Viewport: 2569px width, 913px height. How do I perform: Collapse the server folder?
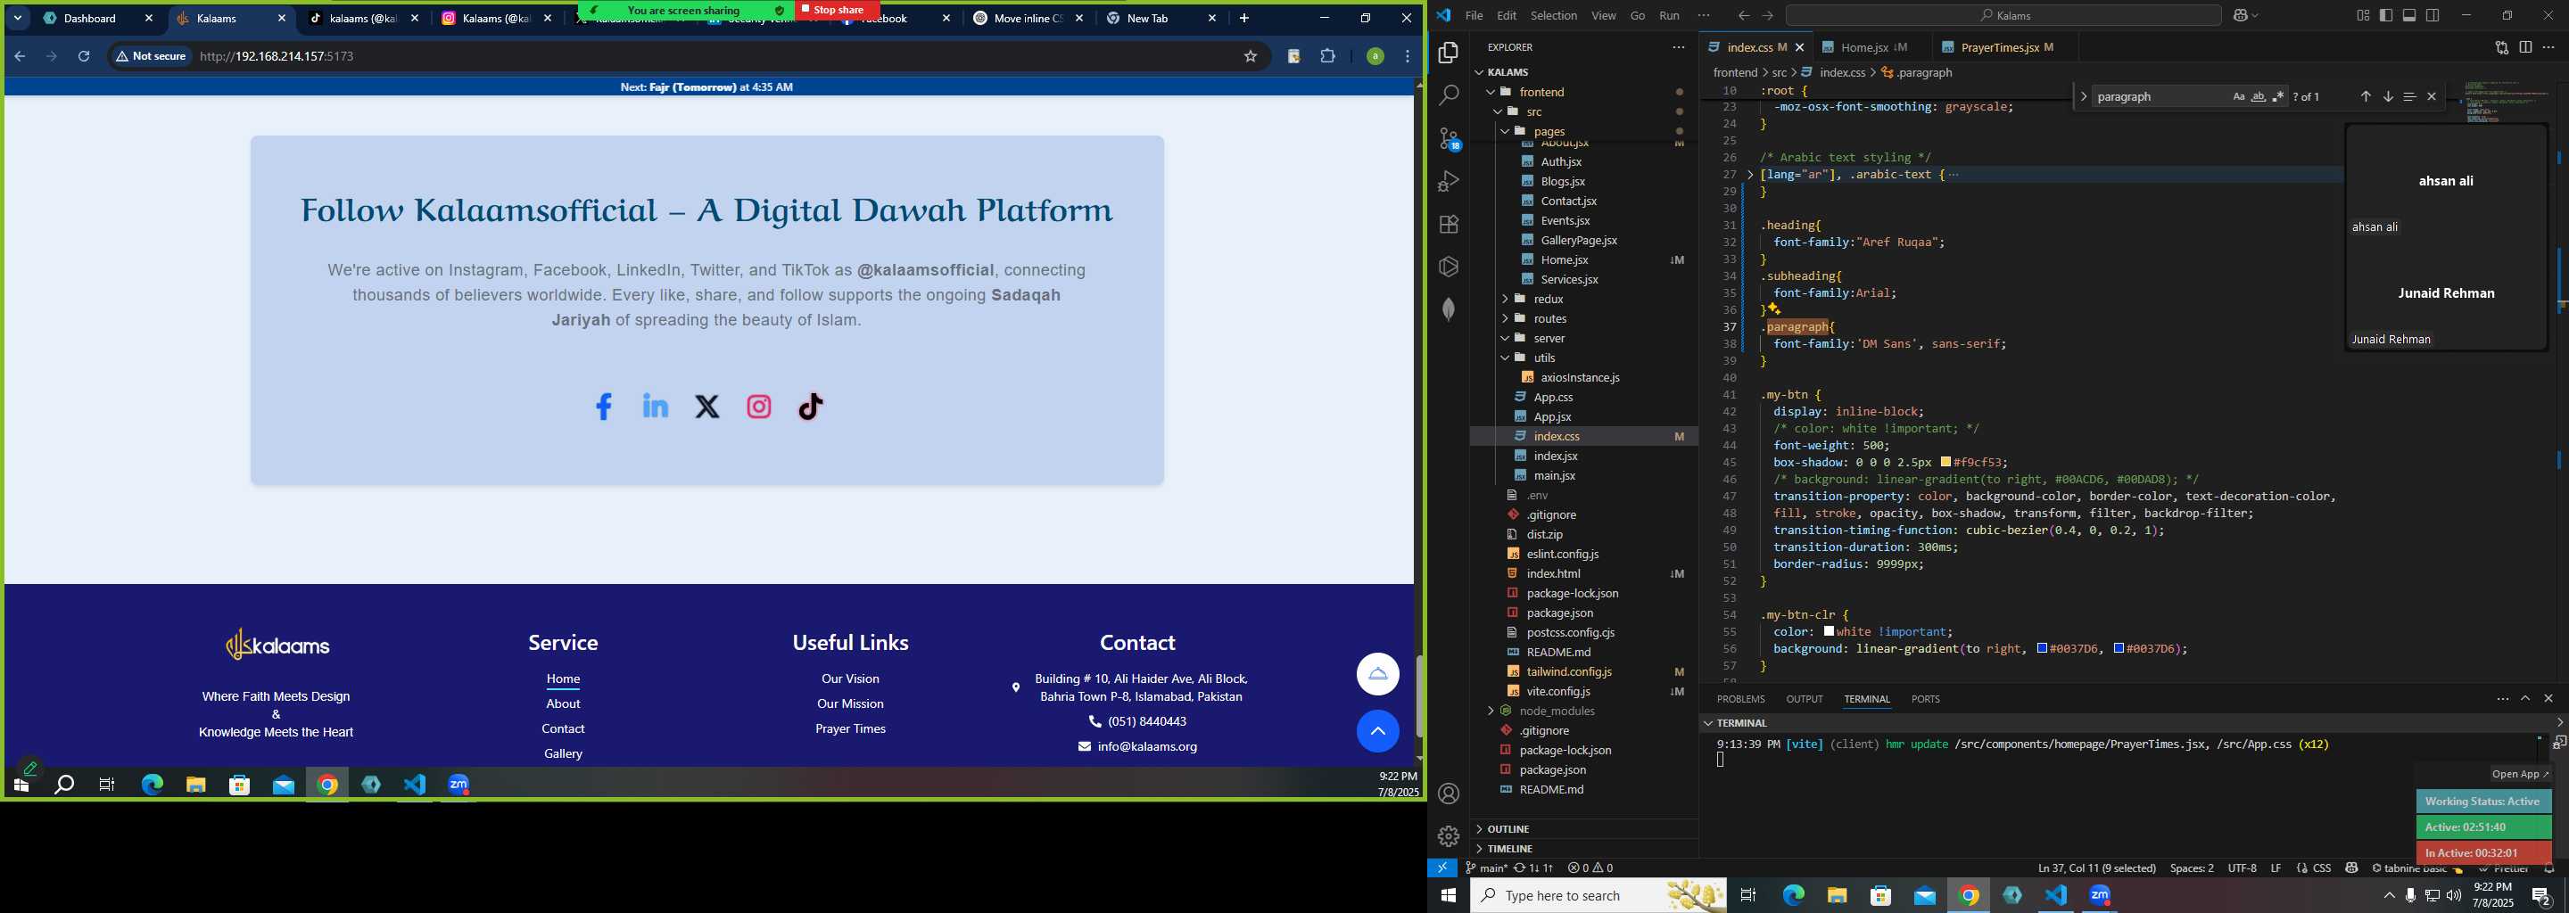click(1505, 339)
